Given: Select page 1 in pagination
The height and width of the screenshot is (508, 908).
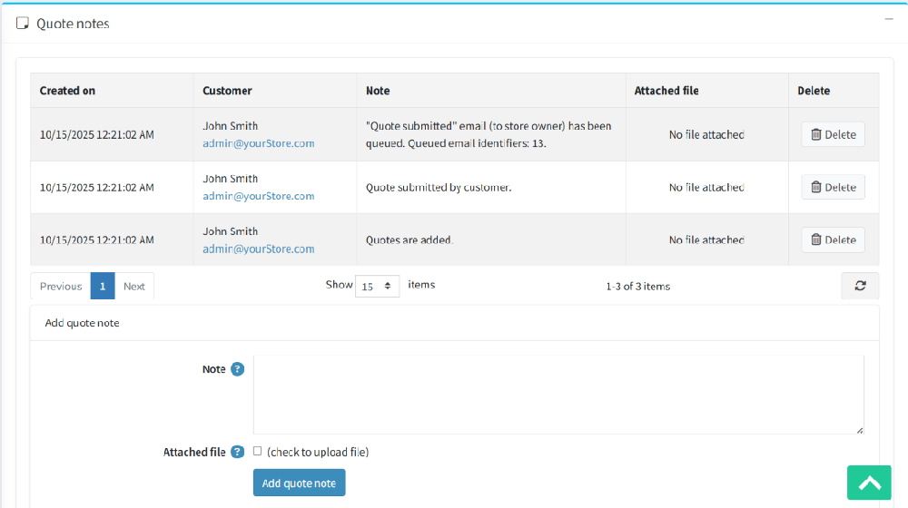Looking at the screenshot, I should click(103, 286).
